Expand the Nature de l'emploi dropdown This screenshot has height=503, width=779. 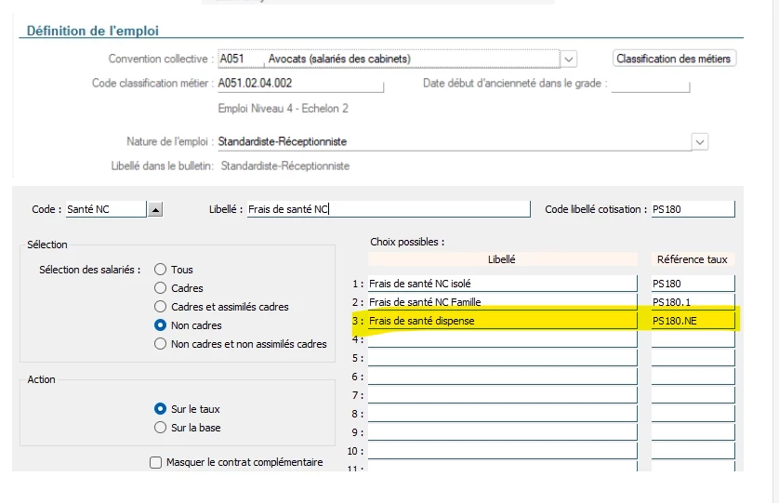coord(700,142)
